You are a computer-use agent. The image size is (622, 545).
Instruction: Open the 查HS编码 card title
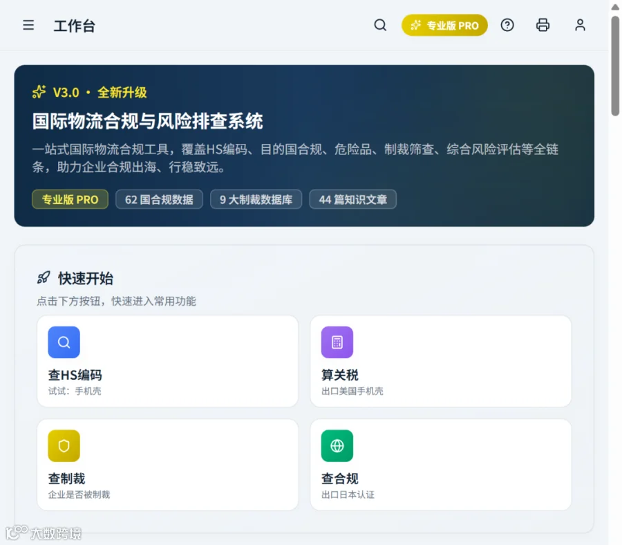[75, 375]
